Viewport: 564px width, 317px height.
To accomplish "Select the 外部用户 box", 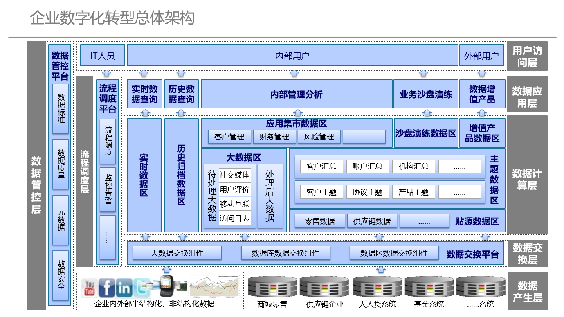I will click(481, 55).
